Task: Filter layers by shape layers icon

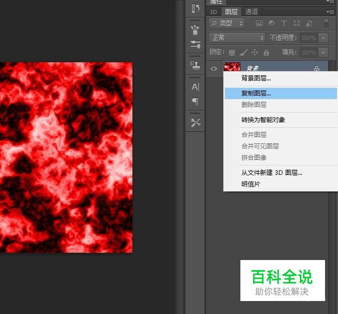Action: 296,23
